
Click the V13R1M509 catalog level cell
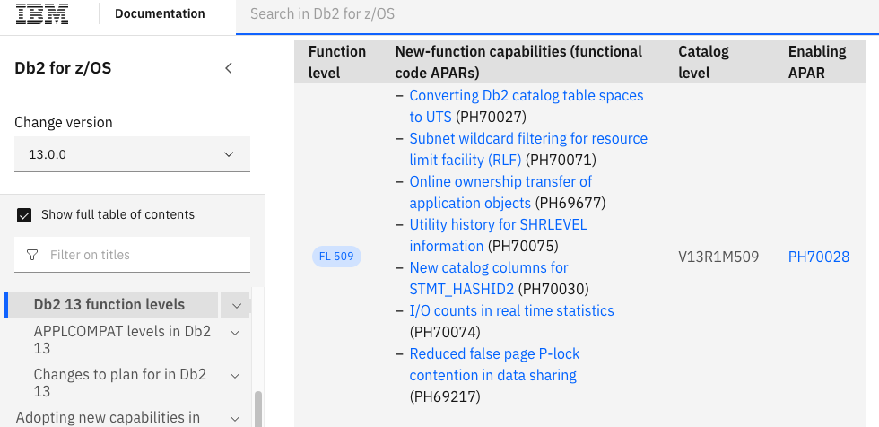(x=718, y=257)
